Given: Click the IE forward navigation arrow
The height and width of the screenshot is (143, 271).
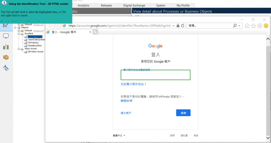Looking at the screenshot, I should pos(58,26).
